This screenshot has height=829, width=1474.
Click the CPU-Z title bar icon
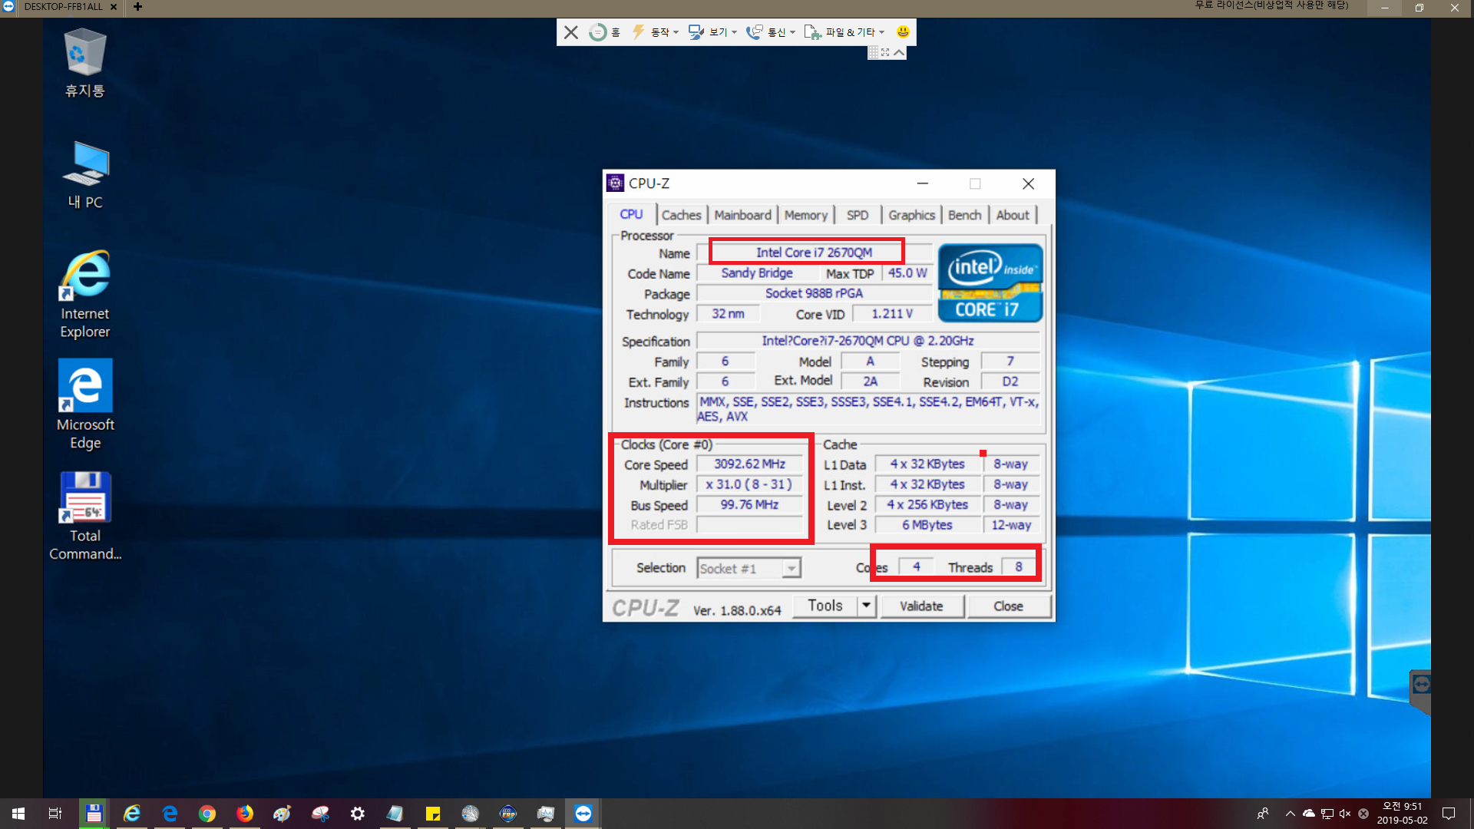[615, 183]
